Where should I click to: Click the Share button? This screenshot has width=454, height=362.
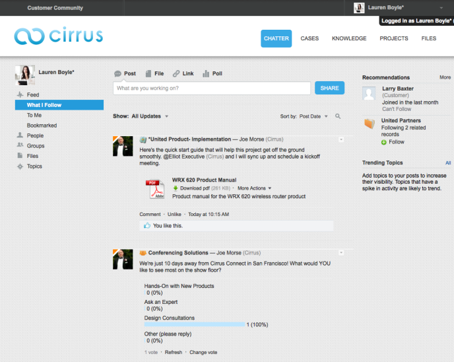pyautogui.click(x=329, y=88)
